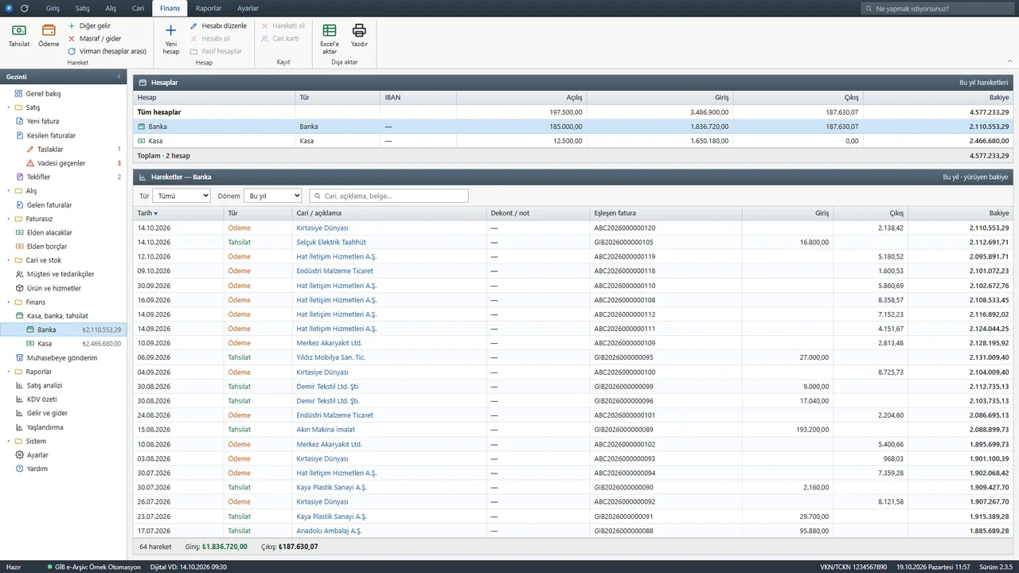Switch to the Raporlar ribbon tab

coord(209,8)
